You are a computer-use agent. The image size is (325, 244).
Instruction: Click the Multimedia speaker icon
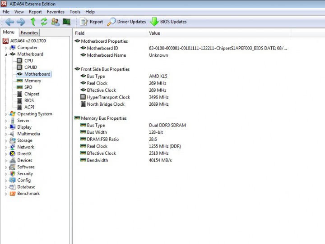point(12,134)
